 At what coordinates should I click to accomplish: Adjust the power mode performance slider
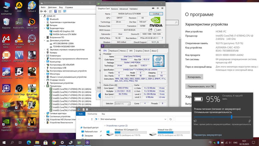[232, 117]
